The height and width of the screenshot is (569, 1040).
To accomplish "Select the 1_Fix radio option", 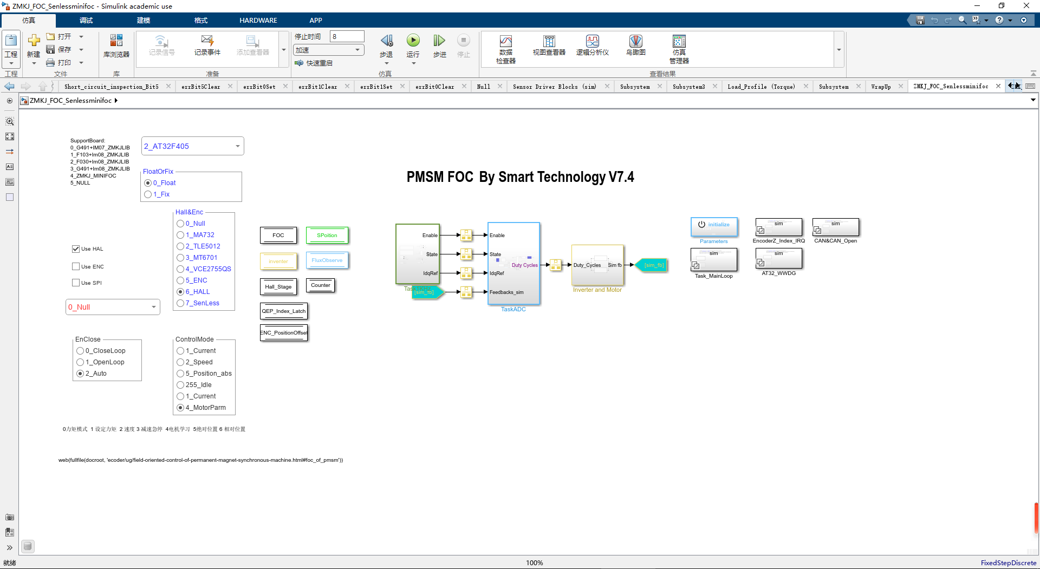I will point(148,194).
